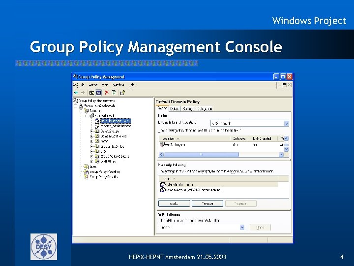The width and height of the screenshot is (354, 266).
Task: Click the Back arrow in the toolbar
Action: (x=76, y=93)
